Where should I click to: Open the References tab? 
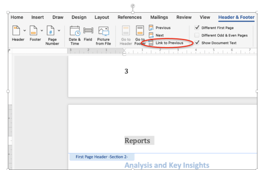click(129, 17)
